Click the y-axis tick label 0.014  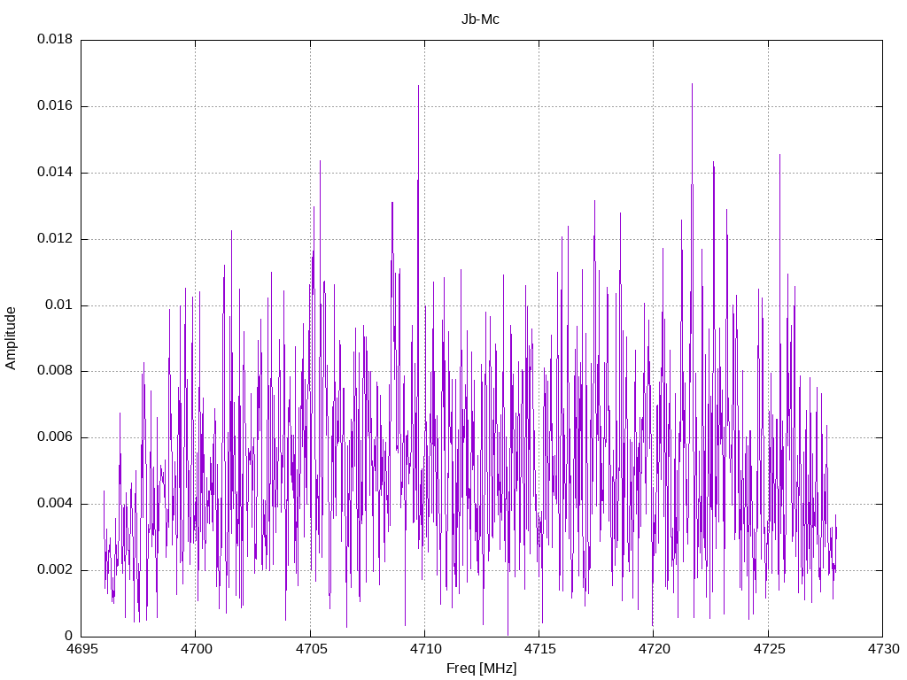point(55,172)
